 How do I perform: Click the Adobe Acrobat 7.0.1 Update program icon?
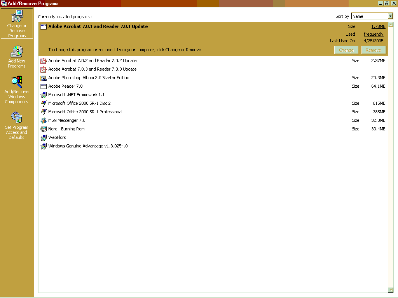pyautogui.click(x=44, y=27)
